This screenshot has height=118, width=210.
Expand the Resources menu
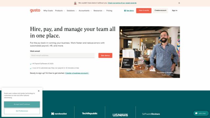pos(99,10)
